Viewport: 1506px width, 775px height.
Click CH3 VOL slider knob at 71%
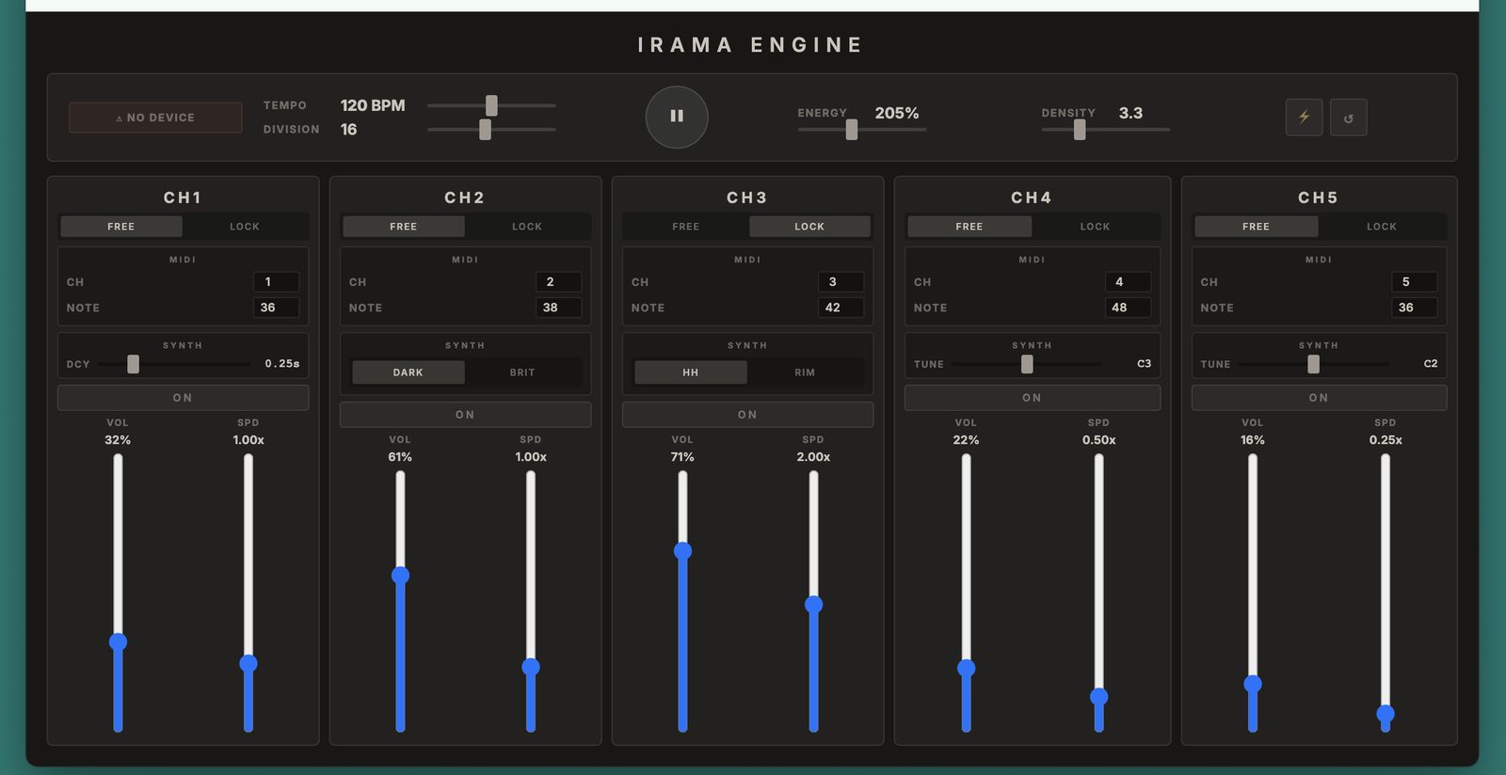[x=682, y=551]
